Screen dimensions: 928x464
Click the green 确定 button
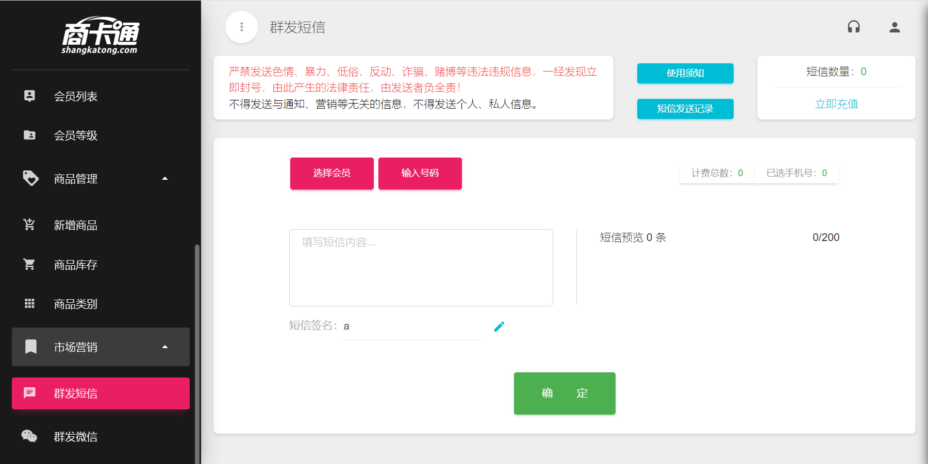pyautogui.click(x=565, y=393)
